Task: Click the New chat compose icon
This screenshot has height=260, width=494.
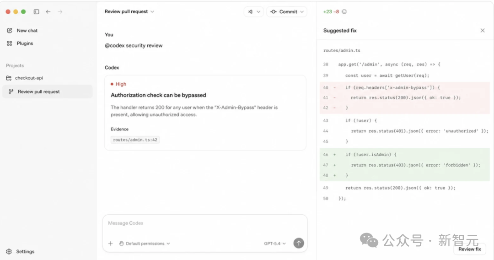Action: pos(10,31)
